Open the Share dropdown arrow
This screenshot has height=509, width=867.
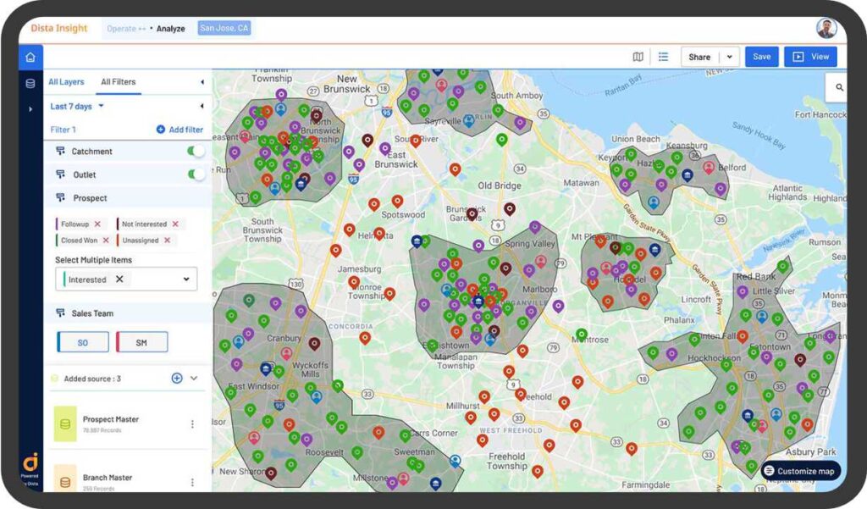tap(730, 56)
